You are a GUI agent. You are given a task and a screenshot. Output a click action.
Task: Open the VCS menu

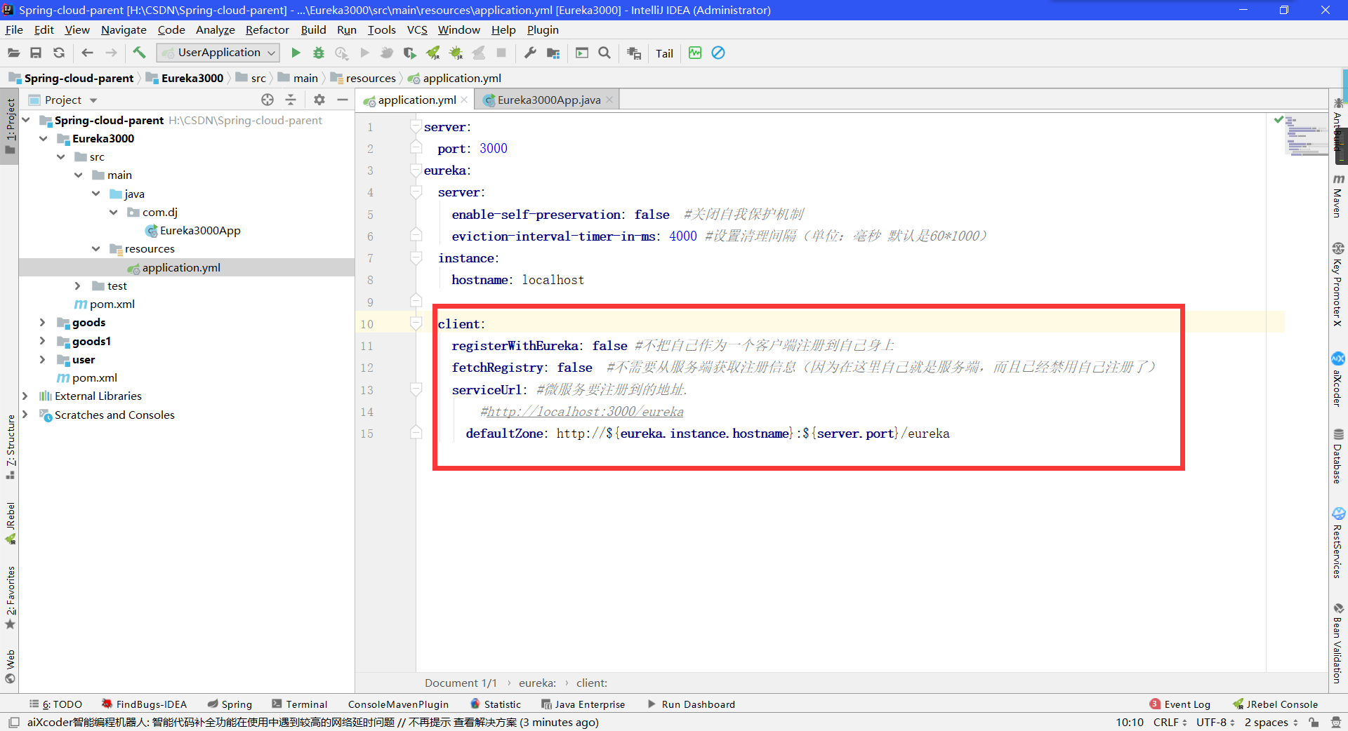tap(417, 29)
